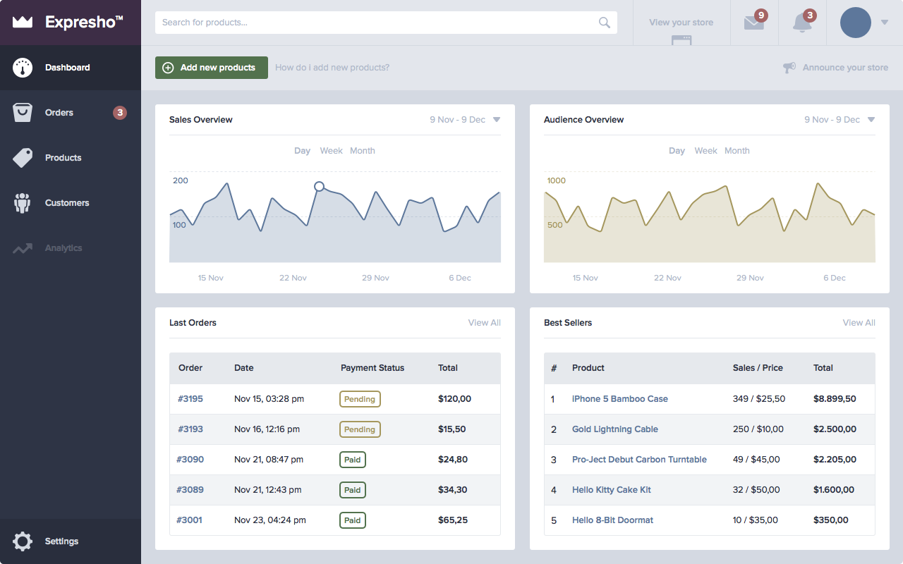
Task: Go to Products in sidebar
Action: pyautogui.click(x=71, y=158)
